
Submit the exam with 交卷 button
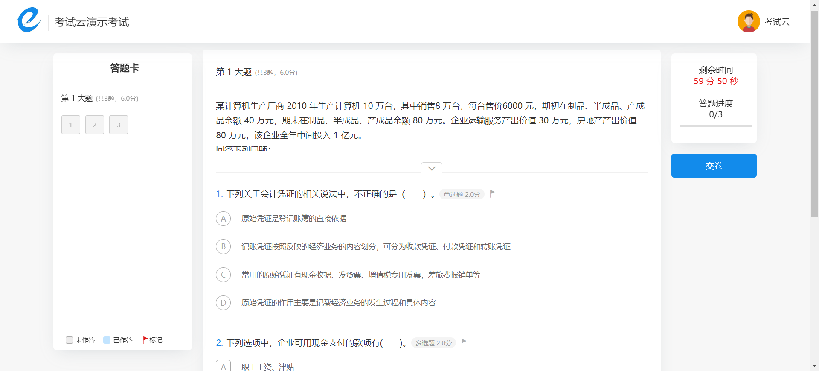(714, 166)
